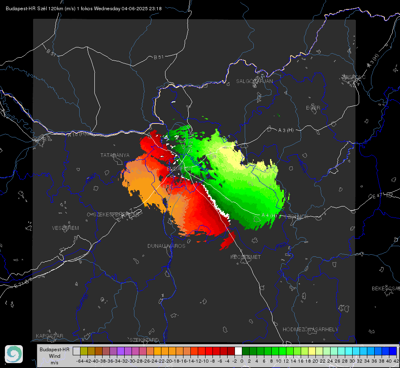This screenshot has height=368, width=400.
Task: Click the SZÉKESFEHÉRVÁR city label
Action: tap(116, 215)
